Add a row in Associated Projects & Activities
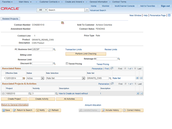The width and height of the screenshot is (172, 129). [138, 93]
